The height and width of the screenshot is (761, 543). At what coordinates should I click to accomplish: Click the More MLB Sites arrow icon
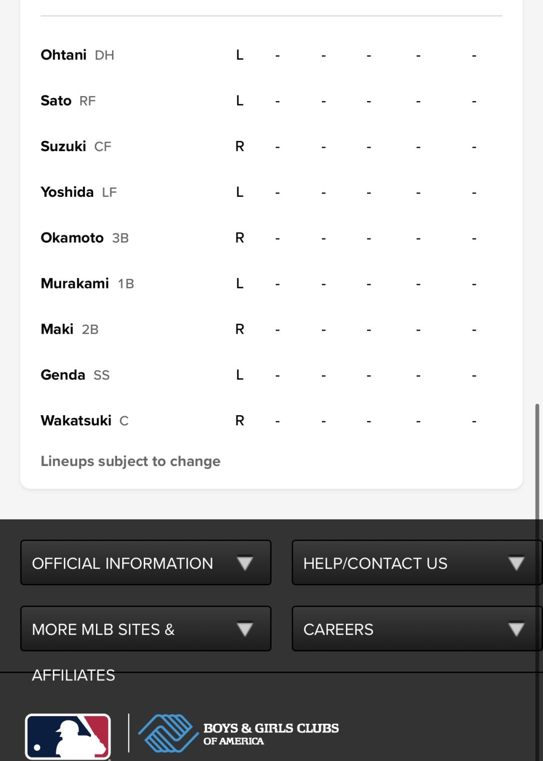(x=245, y=629)
